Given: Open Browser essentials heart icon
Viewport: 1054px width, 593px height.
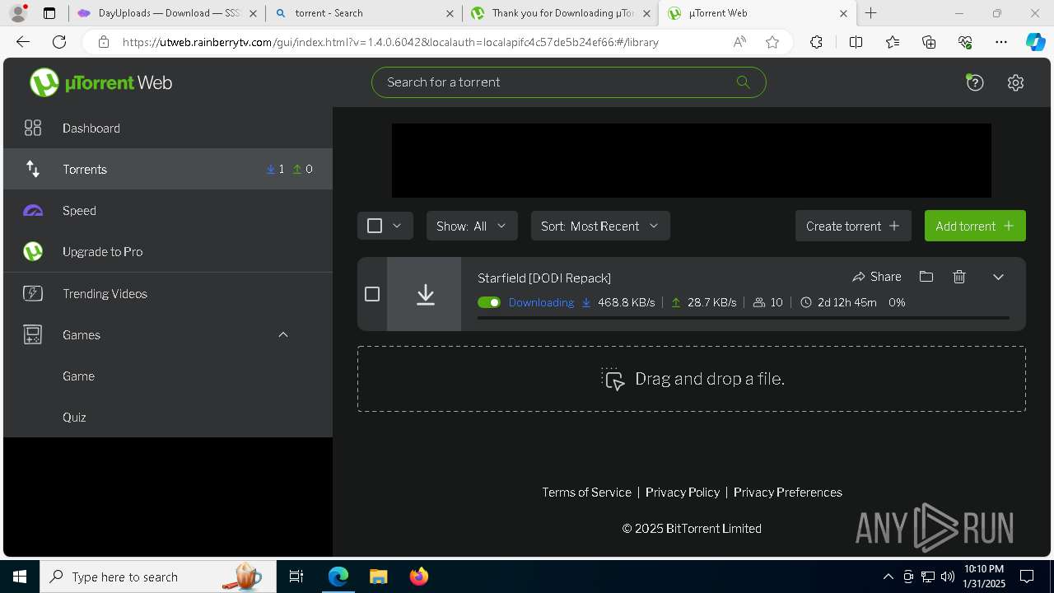Looking at the screenshot, I should [x=965, y=42].
